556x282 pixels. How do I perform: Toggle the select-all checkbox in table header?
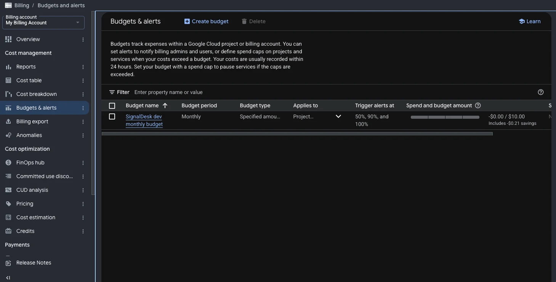112,105
